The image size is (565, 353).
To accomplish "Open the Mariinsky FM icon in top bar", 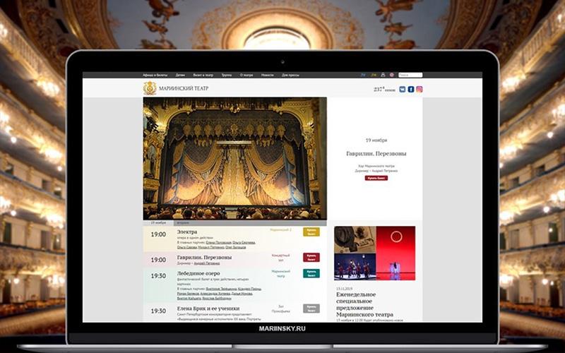I will pos(374,75).
